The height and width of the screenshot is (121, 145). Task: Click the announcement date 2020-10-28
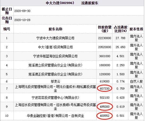(22, 20)
